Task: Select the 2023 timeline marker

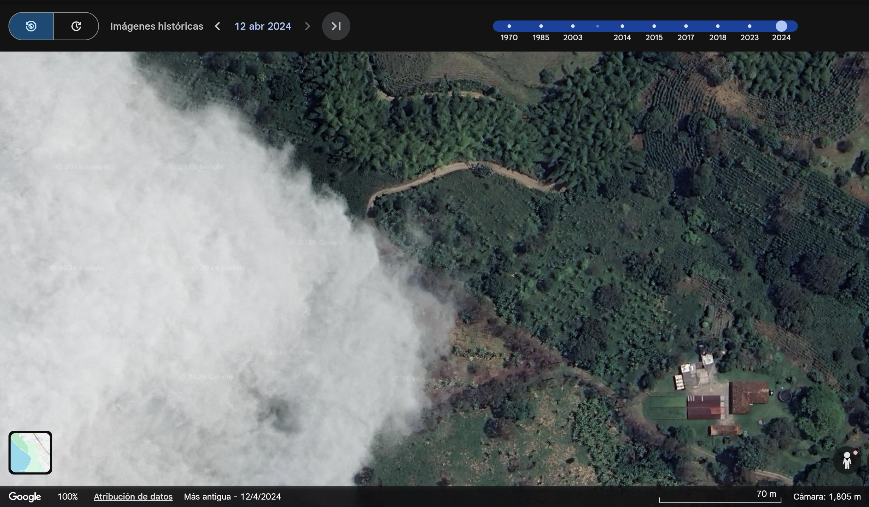Action: 750,26
